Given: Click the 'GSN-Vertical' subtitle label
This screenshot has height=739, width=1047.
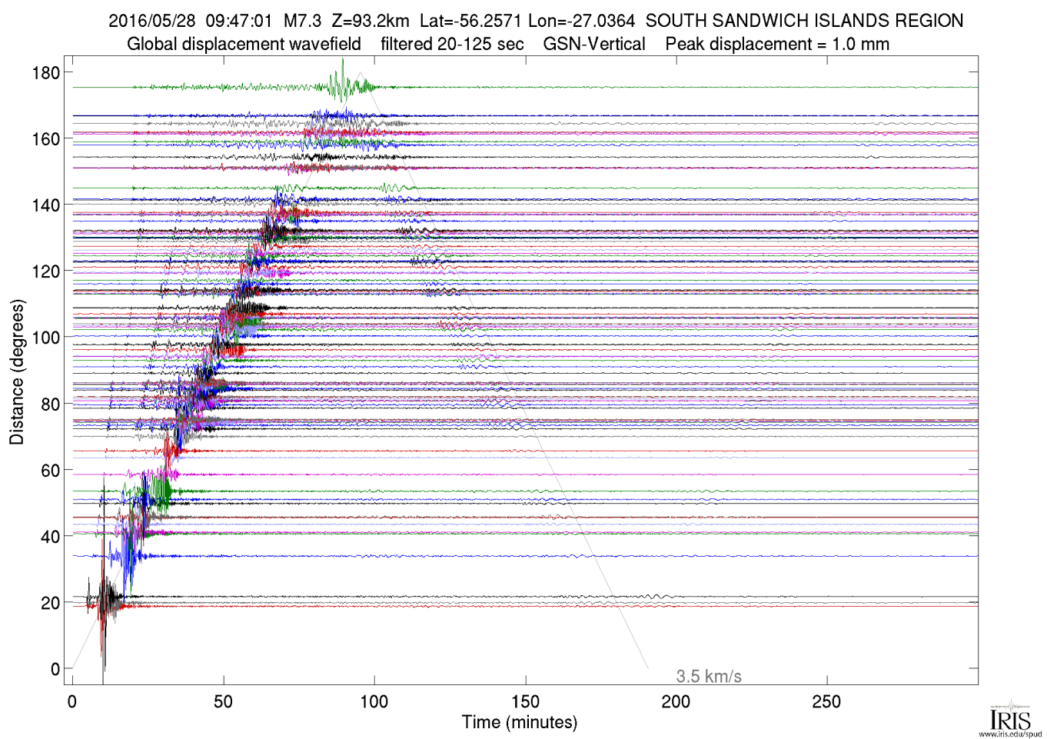Looking at the screenshot, I should point(594,44).
